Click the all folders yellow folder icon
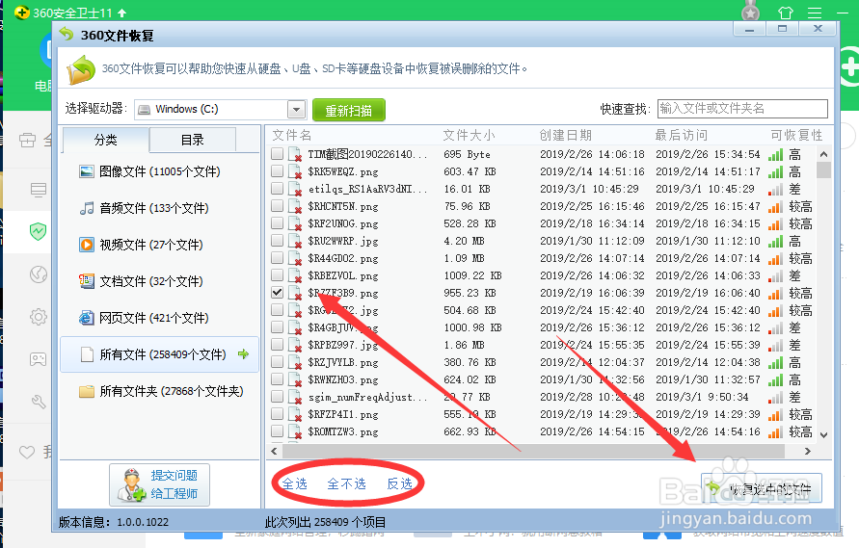 pyautogui.click(x=87, y=391)
